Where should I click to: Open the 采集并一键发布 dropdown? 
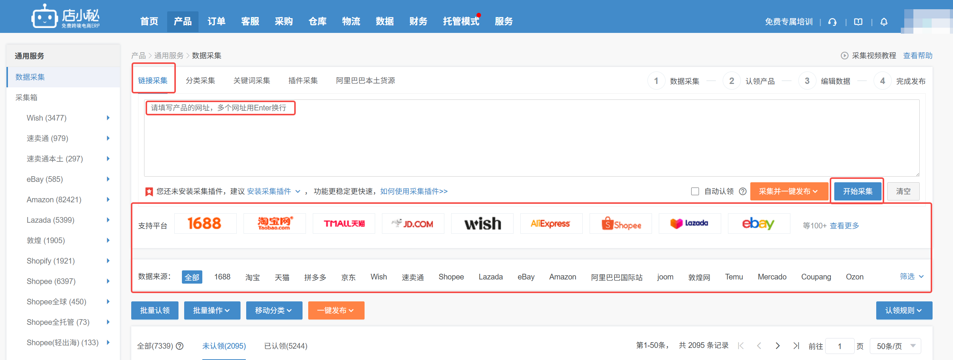789,191
